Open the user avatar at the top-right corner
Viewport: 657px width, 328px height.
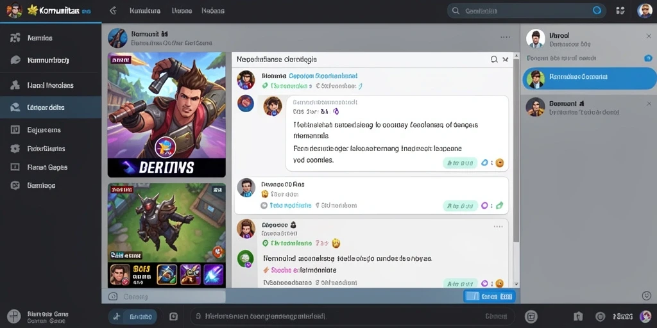coord(645,10)
